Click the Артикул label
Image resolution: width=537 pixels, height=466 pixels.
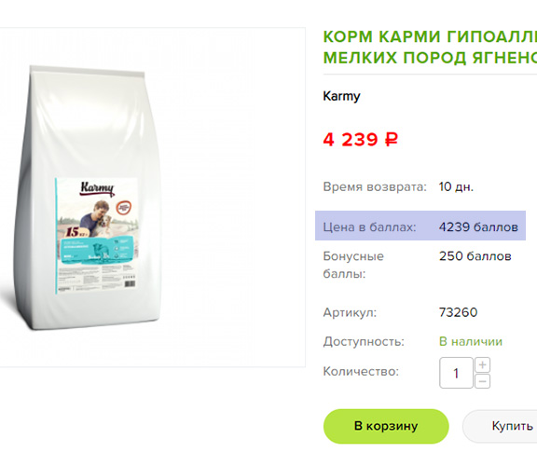coord(350,312)
